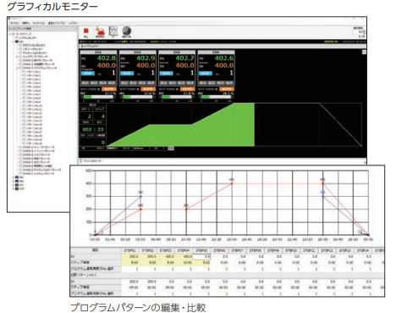Click the CH3 PV reading 402.7
This screenshot has width=396, height=313.
point(184,59)
